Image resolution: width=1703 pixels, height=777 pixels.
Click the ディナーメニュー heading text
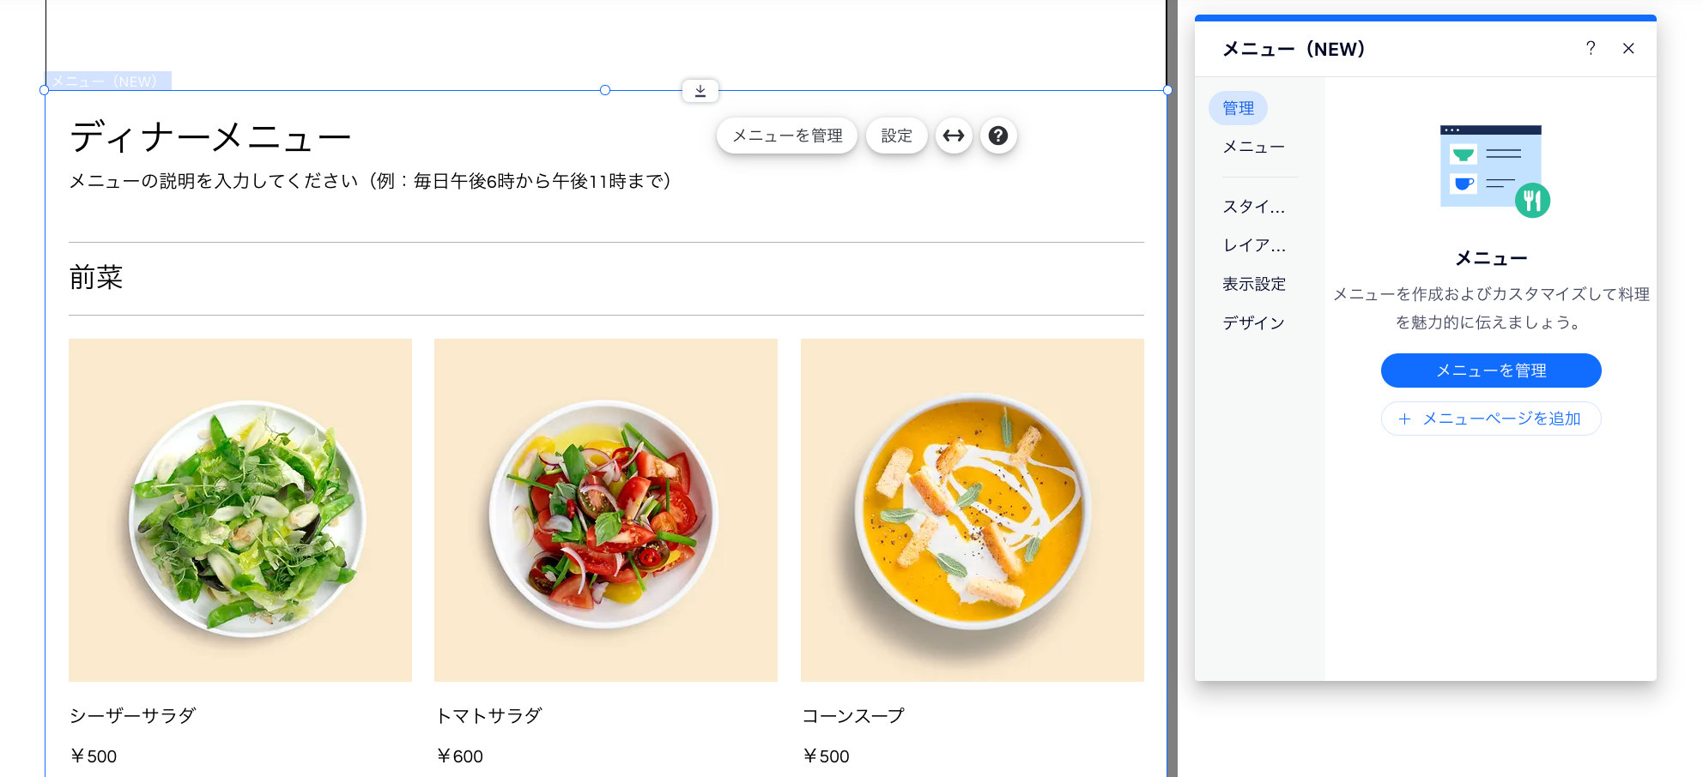[x=210, y=136]
